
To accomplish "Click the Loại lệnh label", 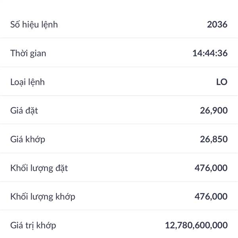I will [27, 82].
